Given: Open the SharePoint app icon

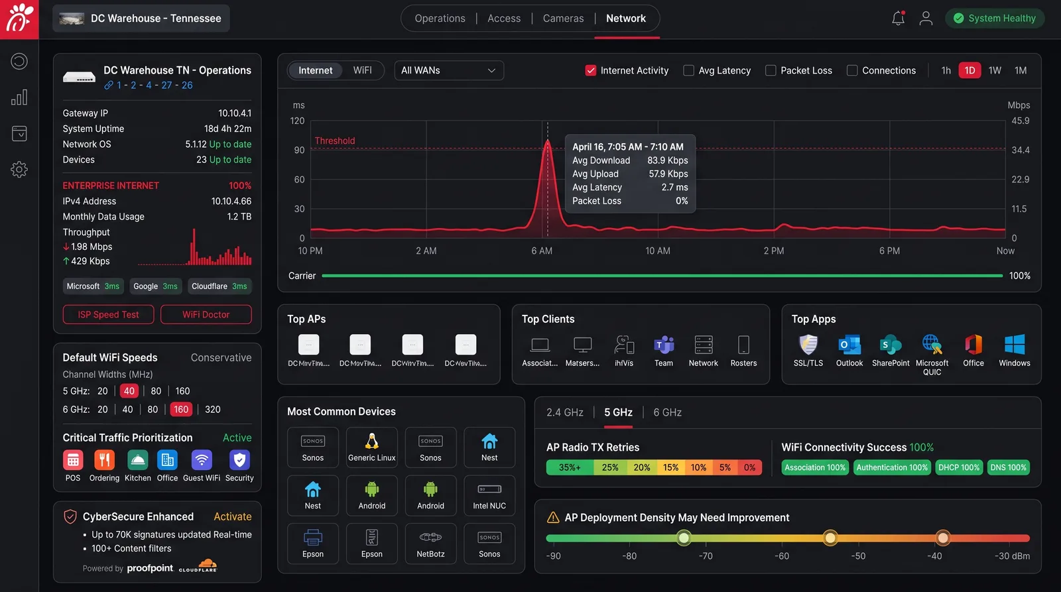Looking at the screenshot, I should pos(891,345).
